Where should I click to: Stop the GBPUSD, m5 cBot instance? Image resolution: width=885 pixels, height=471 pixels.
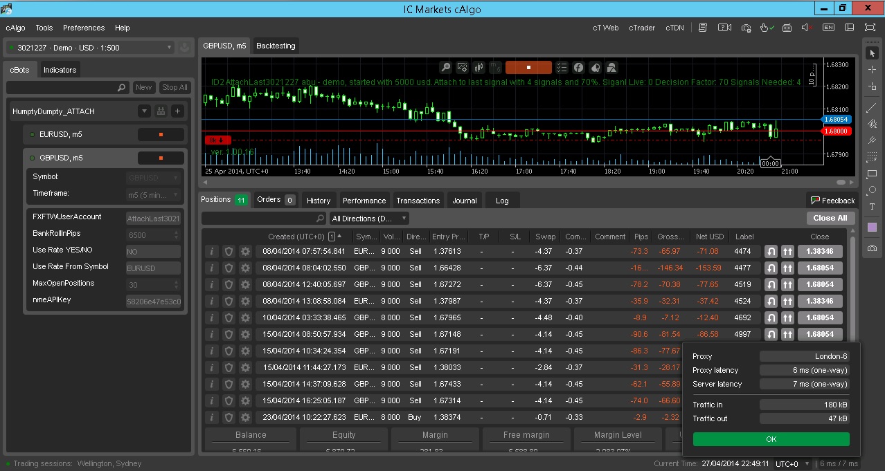161,158
